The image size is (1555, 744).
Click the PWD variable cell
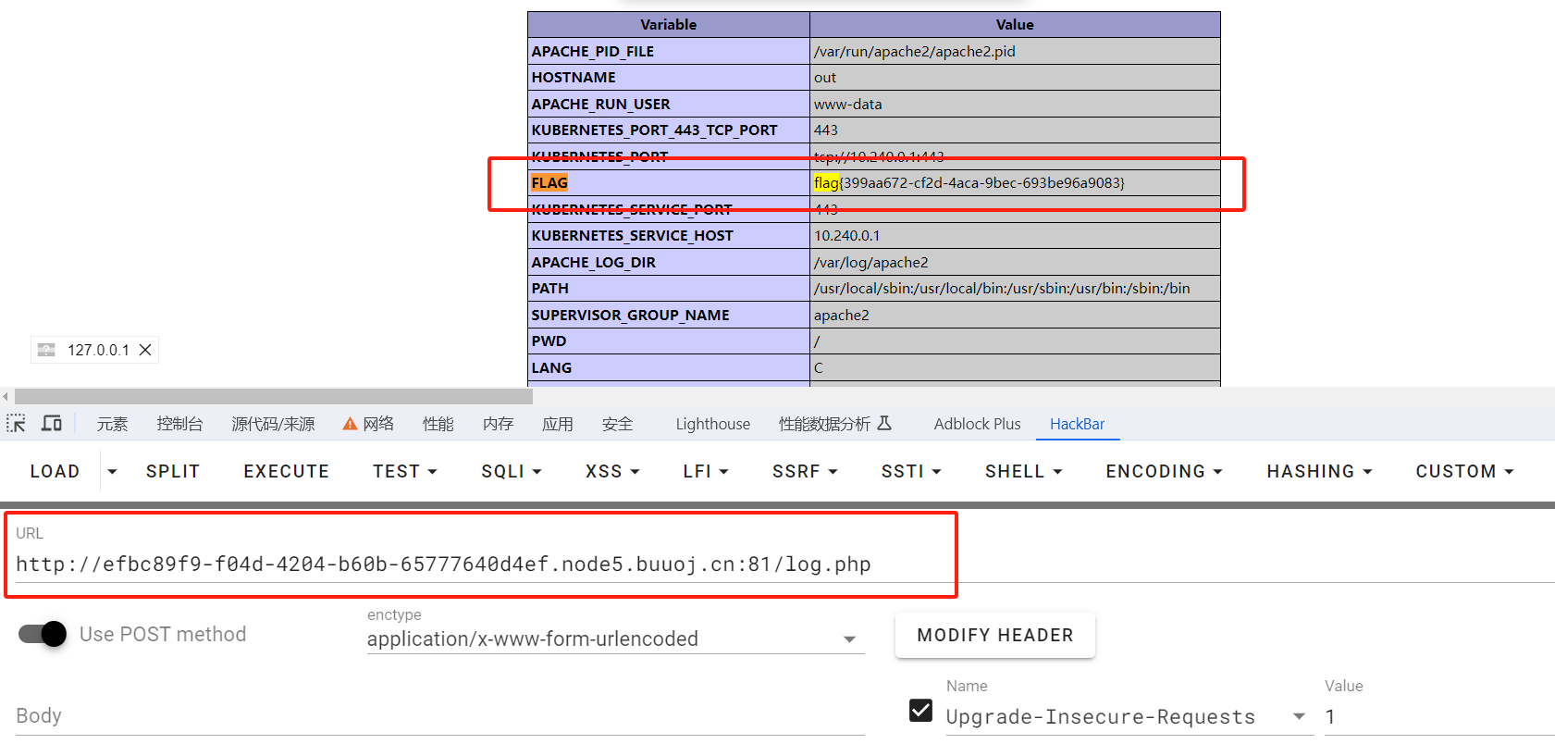pyautogui.click(x=669, y=341)
